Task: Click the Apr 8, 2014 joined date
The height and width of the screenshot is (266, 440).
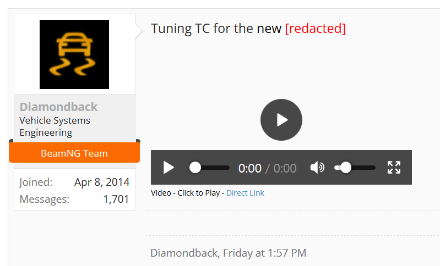Action: point(102,182)
